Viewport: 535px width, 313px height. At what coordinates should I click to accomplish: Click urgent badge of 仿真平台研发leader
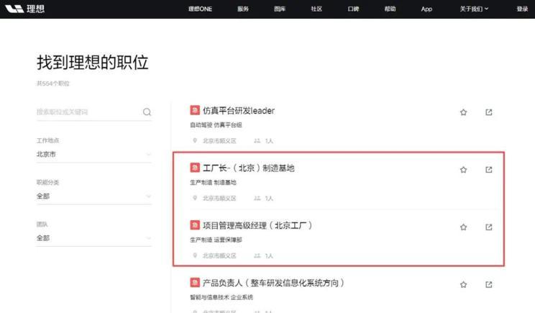point(195,110)
